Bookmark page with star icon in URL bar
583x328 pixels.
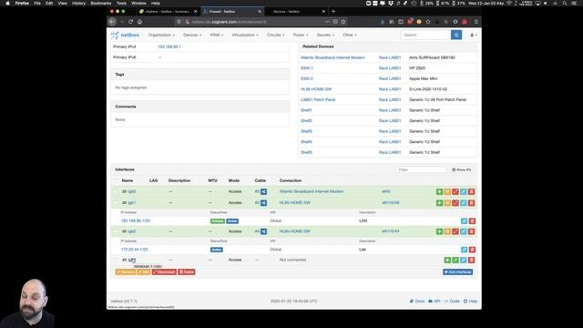tap(343, 22)
